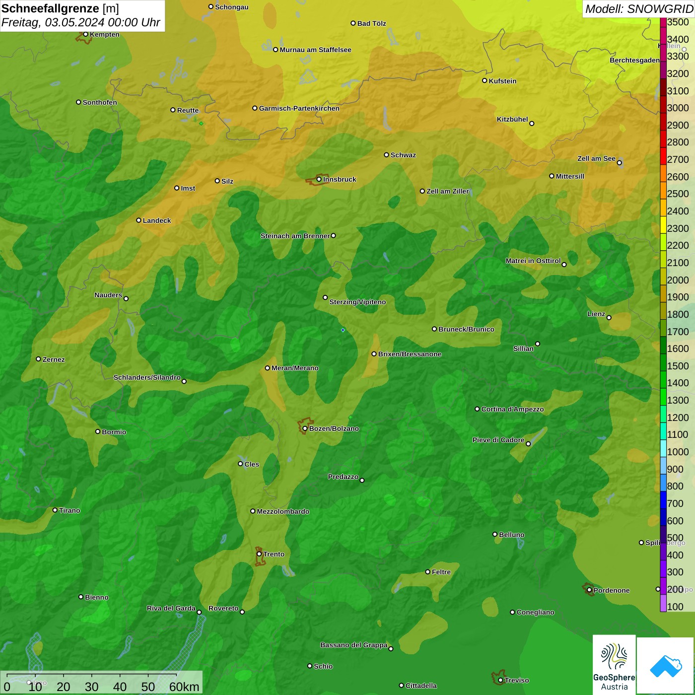The image size is (695, 695).
Task: Click the 'Garmisch-Partenkirchen' label
Action: [x=299, y=108]
